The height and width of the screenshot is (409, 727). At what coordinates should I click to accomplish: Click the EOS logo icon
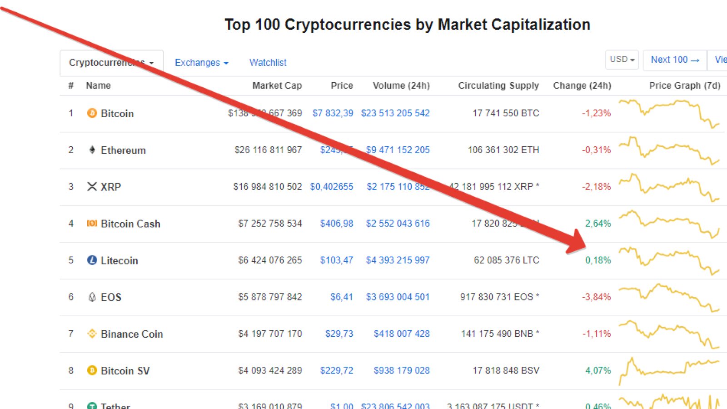(x=92, y=297)
